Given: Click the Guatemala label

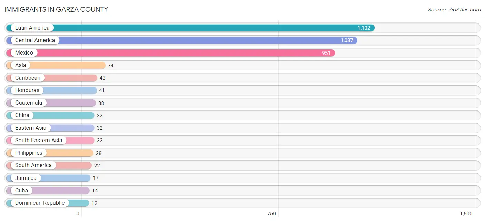Looking at the screenshot, I should coord(29,103).
